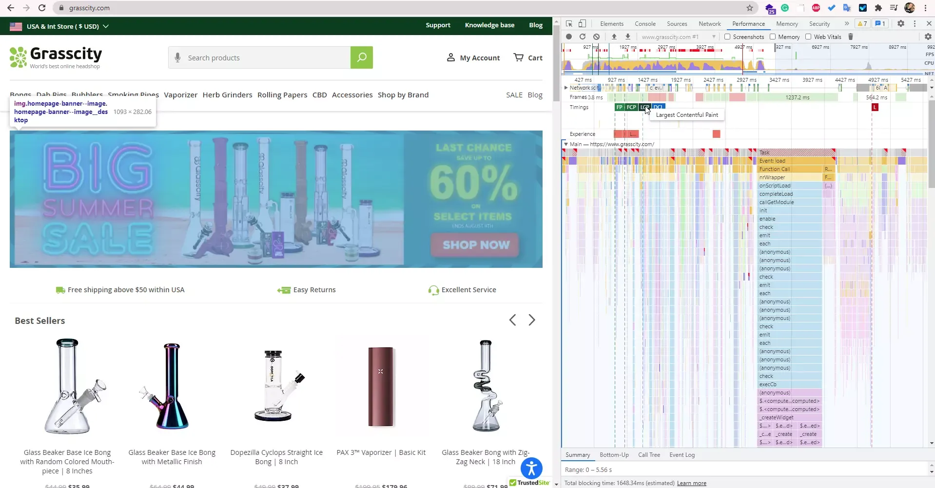Click the green search button
The image size is (935, 488).
click(x=361, y=57)
